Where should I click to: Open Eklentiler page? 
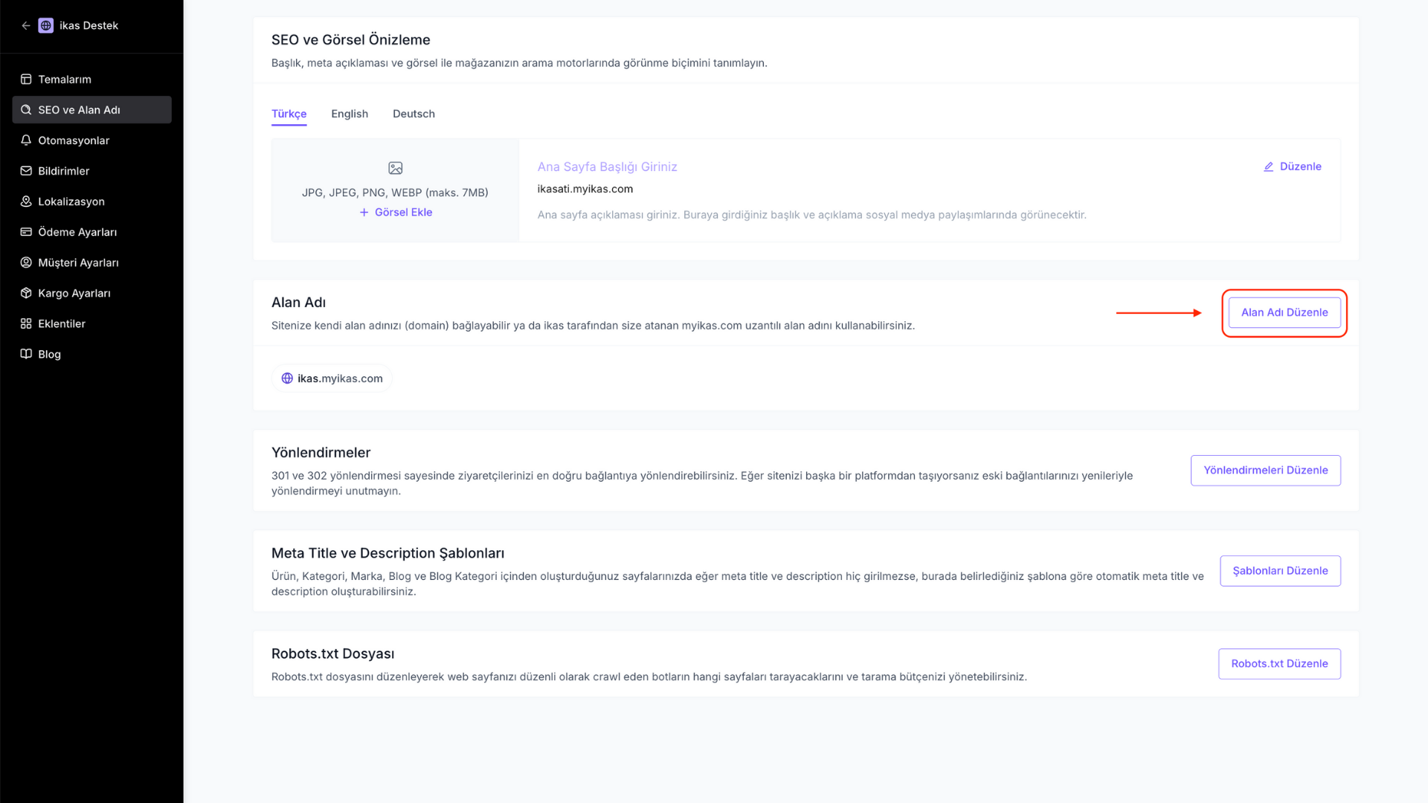92,323
